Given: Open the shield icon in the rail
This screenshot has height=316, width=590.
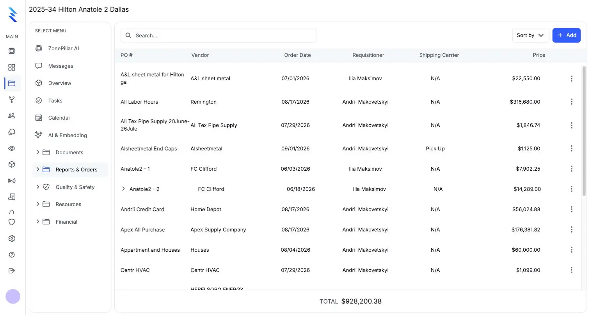Looking at the screenshot, I should pos(12,222).
